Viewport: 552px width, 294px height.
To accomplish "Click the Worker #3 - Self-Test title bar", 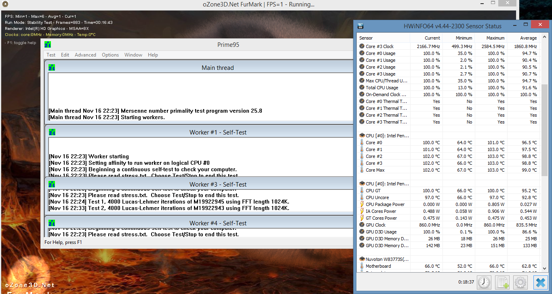I will coord(198,184).
